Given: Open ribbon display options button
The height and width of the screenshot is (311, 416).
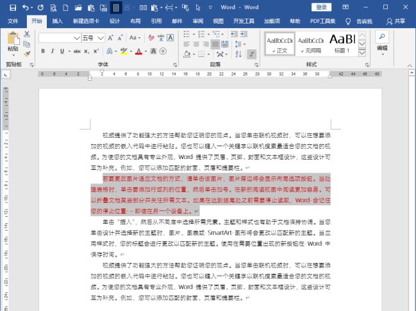Looking at the screenshot, I should coord(345,7).
